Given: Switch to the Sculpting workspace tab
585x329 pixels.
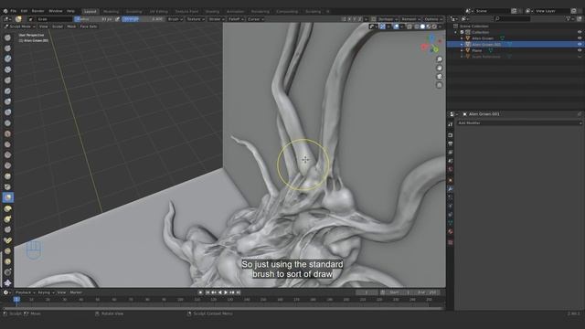Looking at the screenshot, I should (x=133, y=12).
